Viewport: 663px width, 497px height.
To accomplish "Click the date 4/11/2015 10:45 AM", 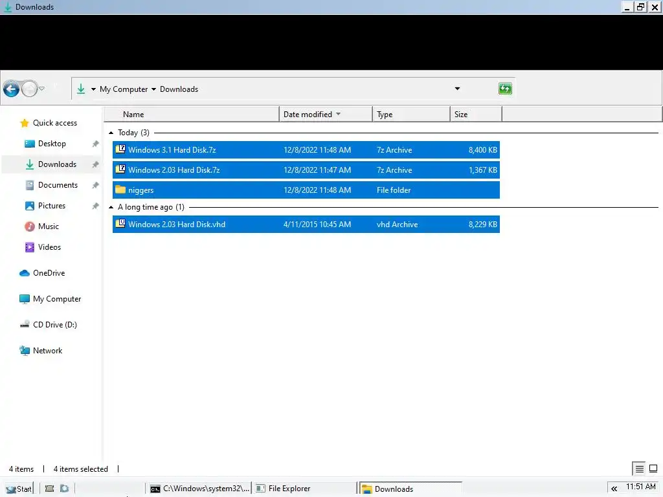I will pos(317,225).
